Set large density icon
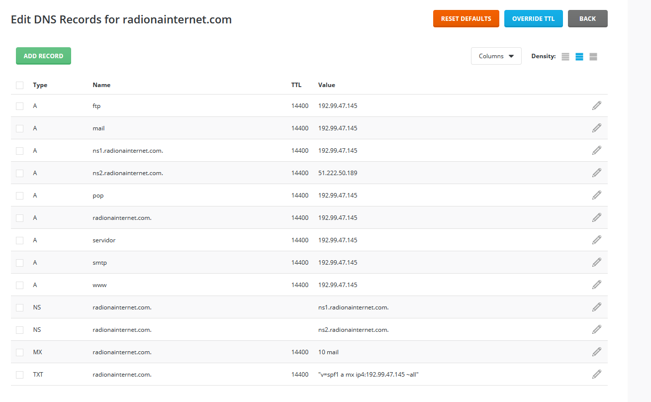The width and height of the screenshot is (651, 402). 593,57
